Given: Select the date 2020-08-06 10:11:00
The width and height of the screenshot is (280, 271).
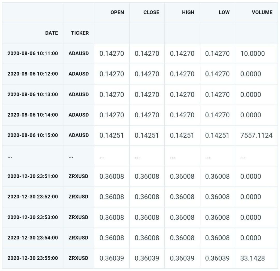Looking at the screenshot, I should 33,54.
